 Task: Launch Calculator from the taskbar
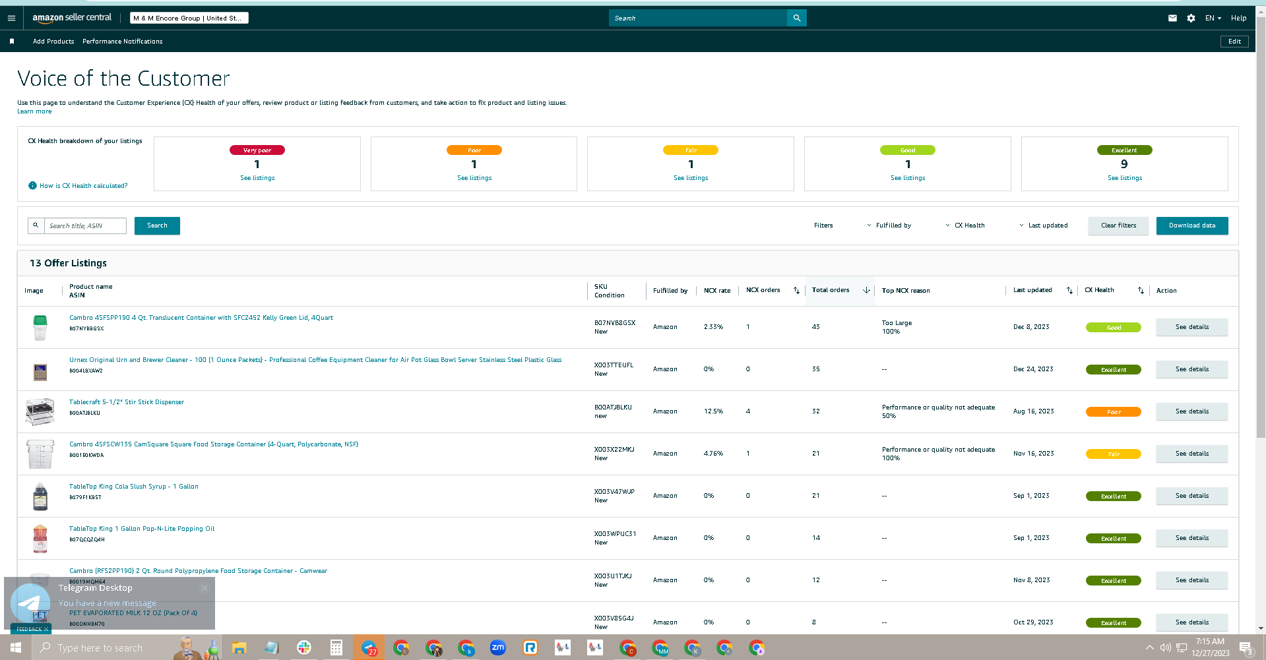tap(336, 647)
